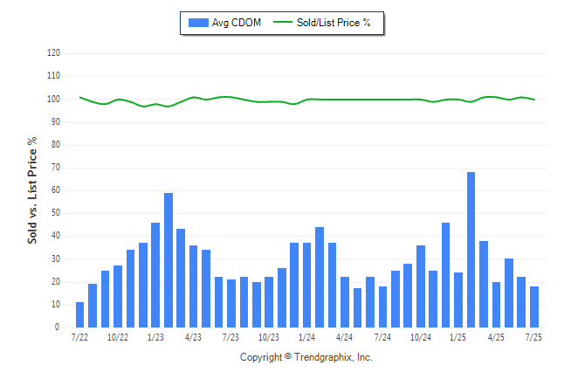Click the green line's starting point at 7/22

(79, 97)
